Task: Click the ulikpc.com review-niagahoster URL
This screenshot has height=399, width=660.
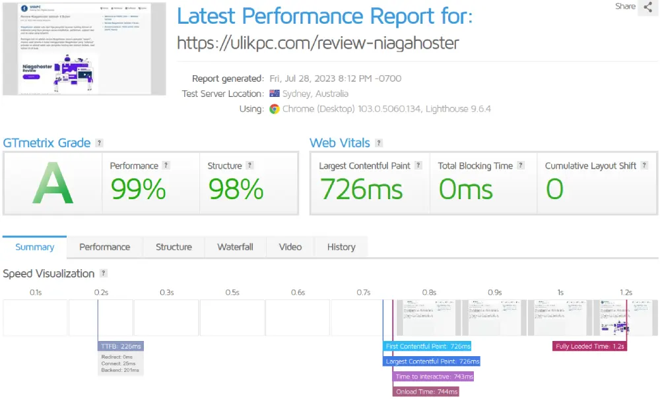Action: (317, 43)
